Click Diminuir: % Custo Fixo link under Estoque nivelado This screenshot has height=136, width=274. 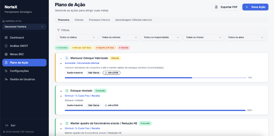tap(82, 96)
